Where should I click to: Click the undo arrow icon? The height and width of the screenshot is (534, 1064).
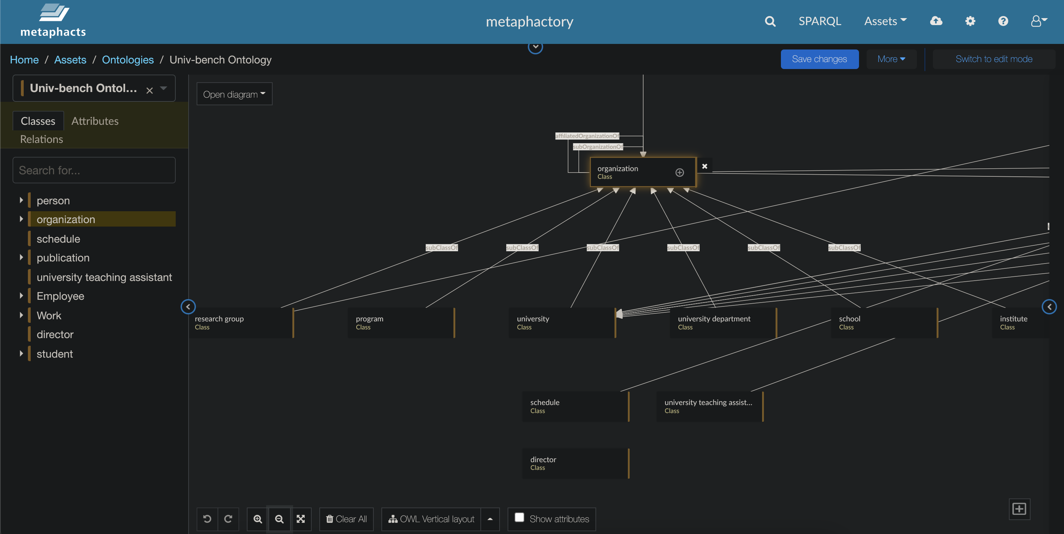point(207,519)
